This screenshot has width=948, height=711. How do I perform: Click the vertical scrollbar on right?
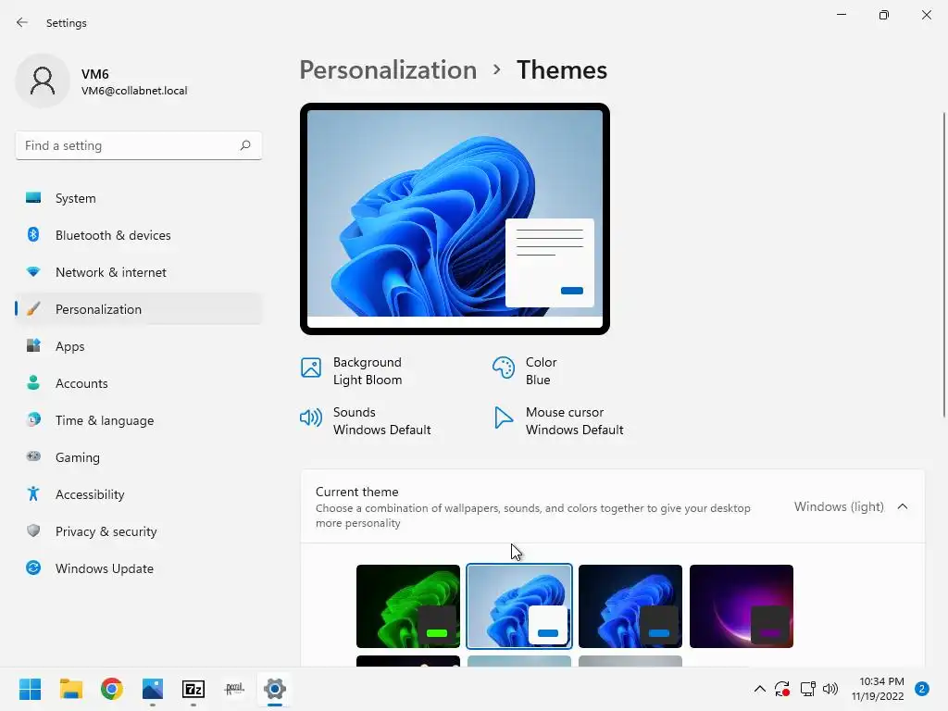(x=943, y=264)
